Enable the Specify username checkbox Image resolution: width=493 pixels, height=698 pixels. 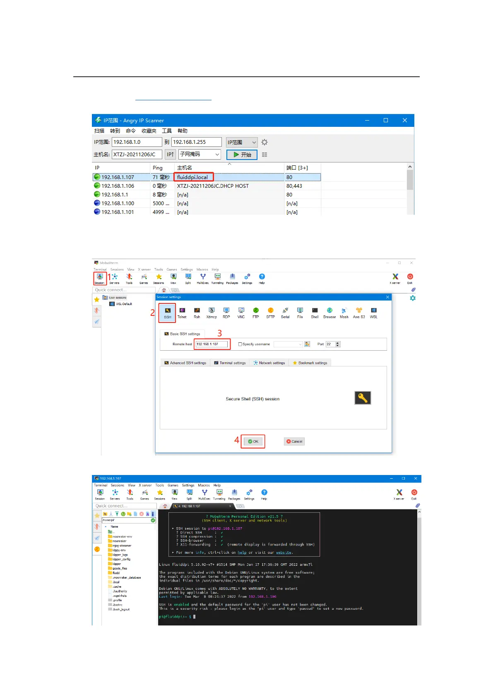(x=240, y=344)
